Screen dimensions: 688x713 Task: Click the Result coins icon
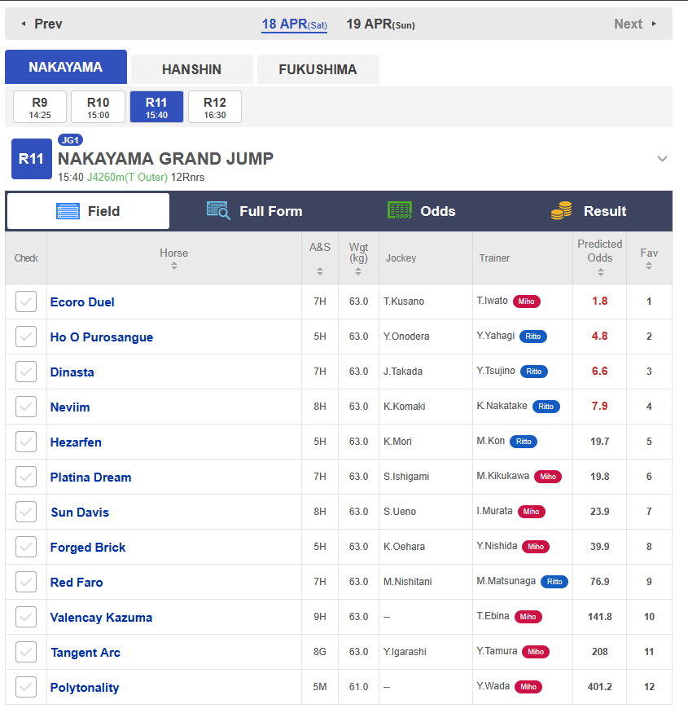coord(562,210)
